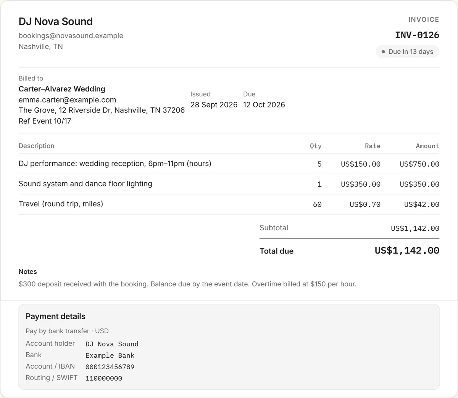Select account number 000123456789

click(x=110, y=367)
